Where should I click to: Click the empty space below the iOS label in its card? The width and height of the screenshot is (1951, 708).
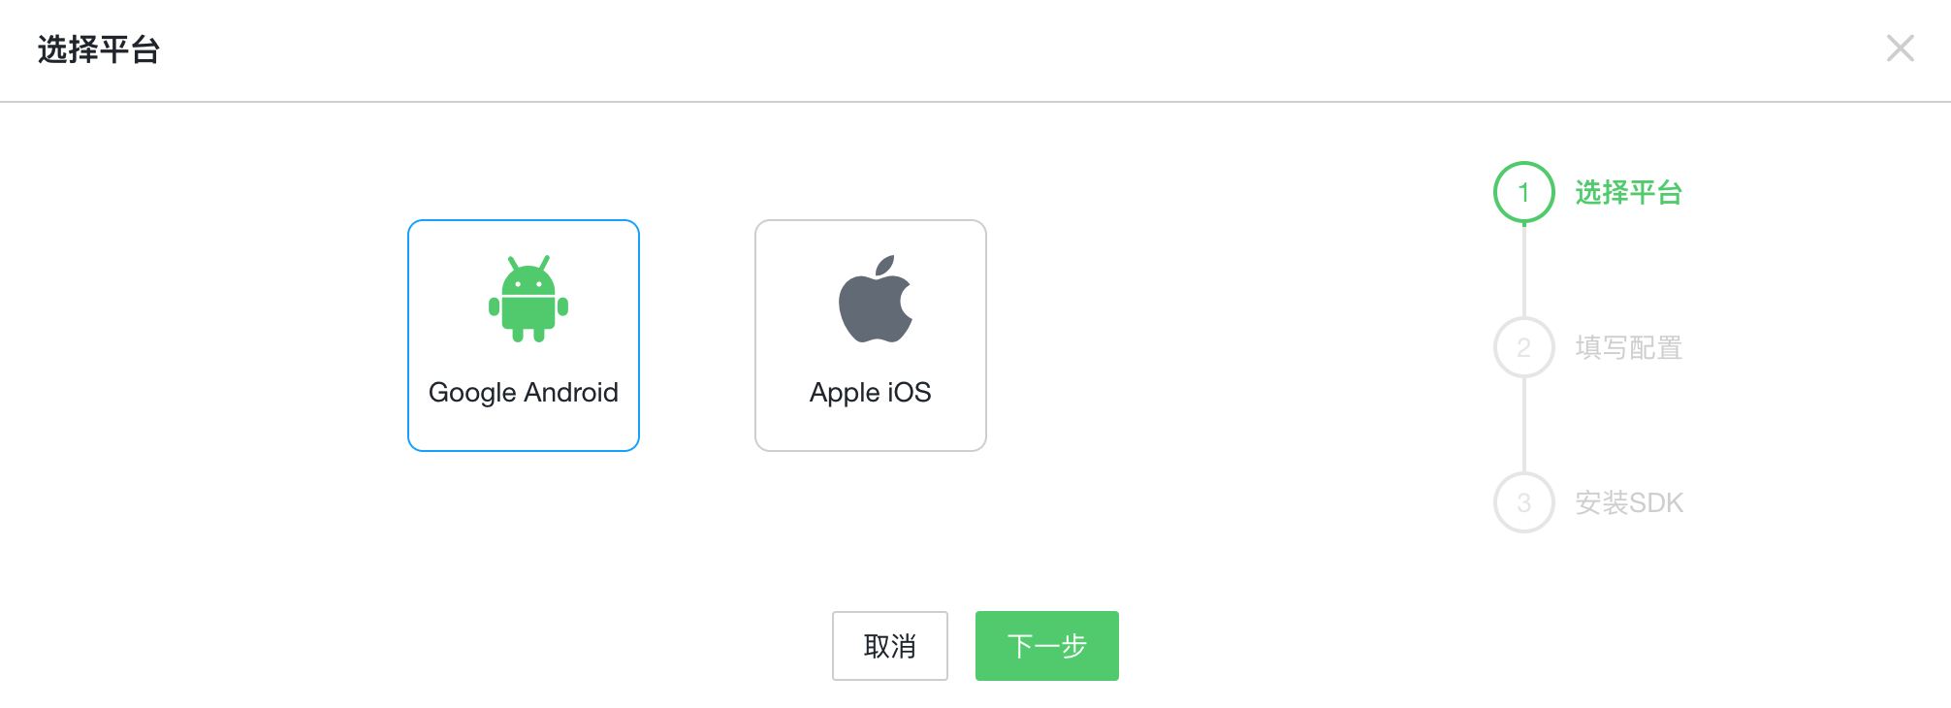870,429
